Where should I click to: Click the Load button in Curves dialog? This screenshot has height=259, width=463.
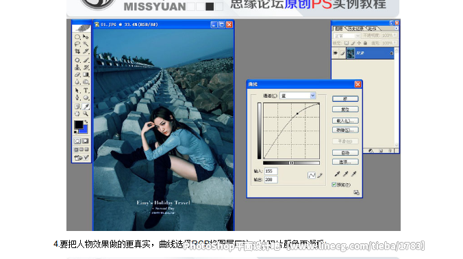click(x=345, y=120)
